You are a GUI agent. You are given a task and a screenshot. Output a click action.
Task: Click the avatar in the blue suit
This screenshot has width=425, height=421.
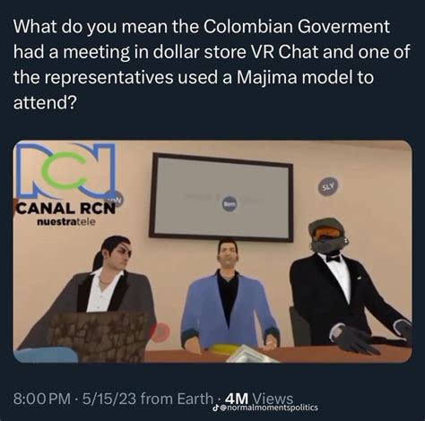(x=229, y=294)
